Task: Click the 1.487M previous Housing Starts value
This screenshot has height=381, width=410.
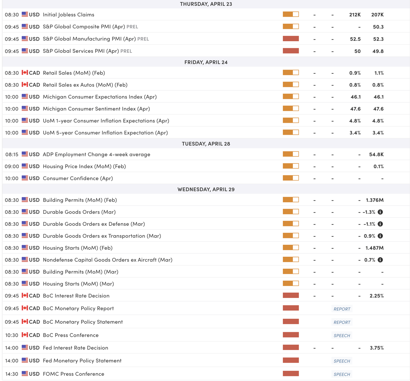Action: coord(375,248)
